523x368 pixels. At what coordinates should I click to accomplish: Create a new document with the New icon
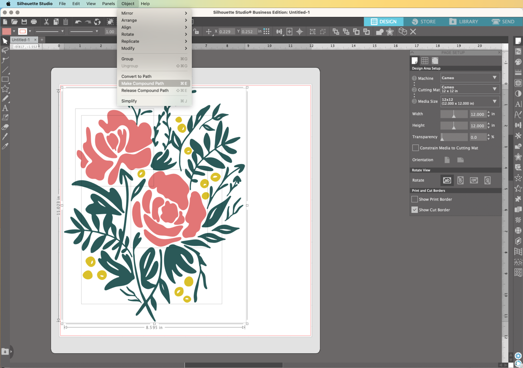tap(5, 22)
